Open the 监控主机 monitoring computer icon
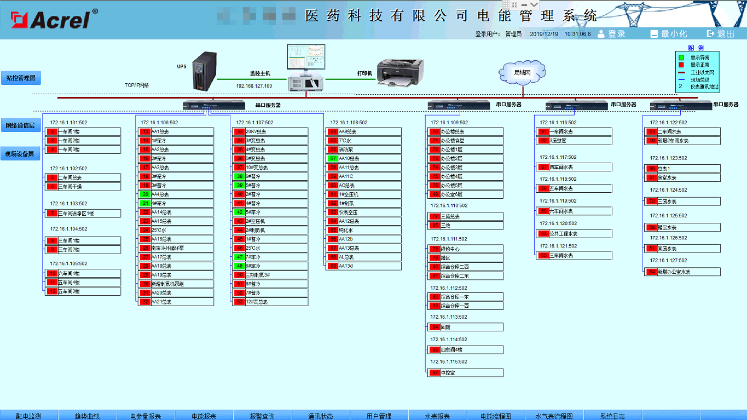 (307, 68)
